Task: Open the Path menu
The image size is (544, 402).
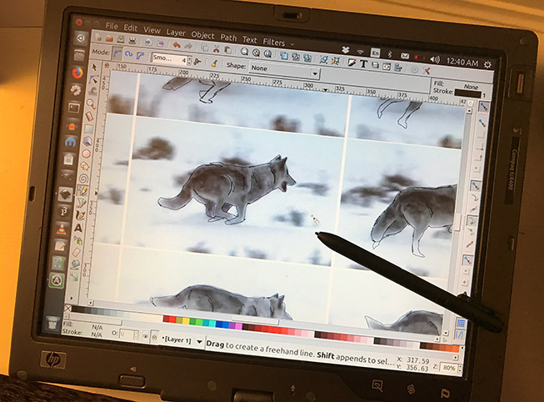Action: tap(228, 38)
